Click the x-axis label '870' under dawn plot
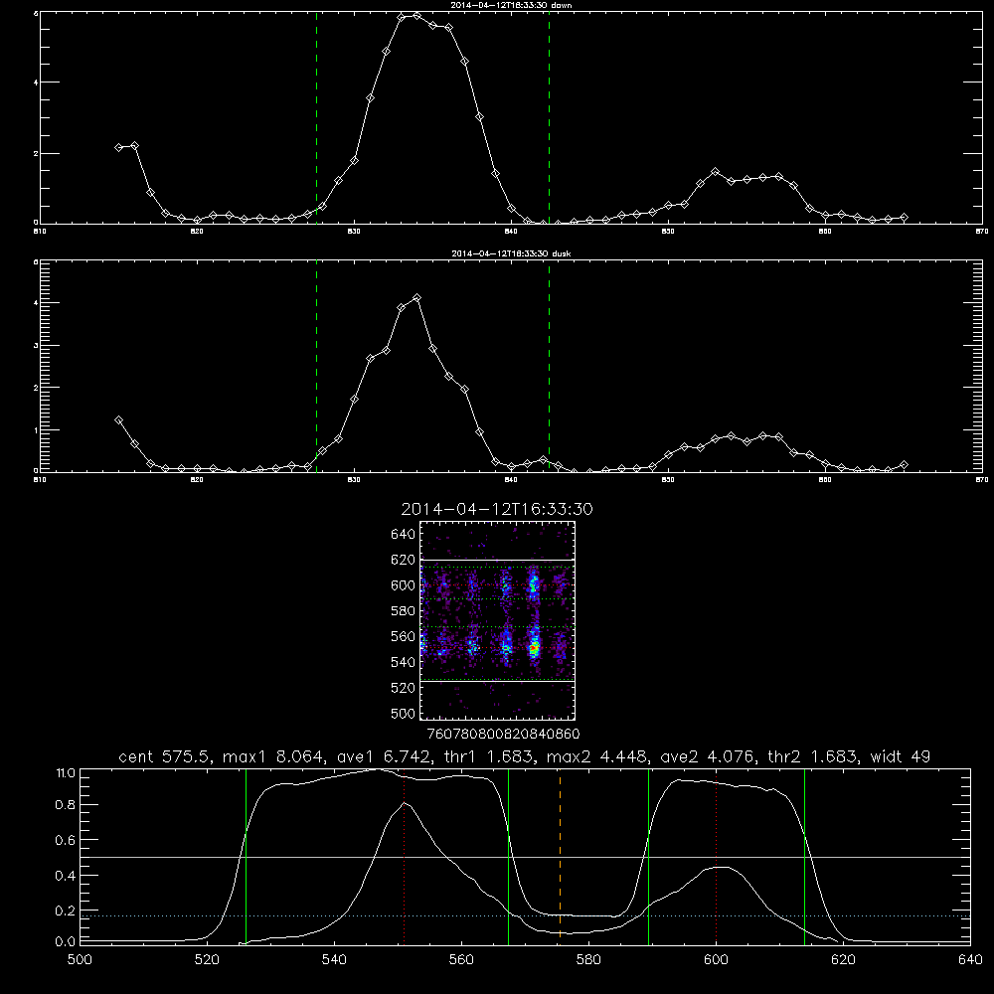 [982, 232]
